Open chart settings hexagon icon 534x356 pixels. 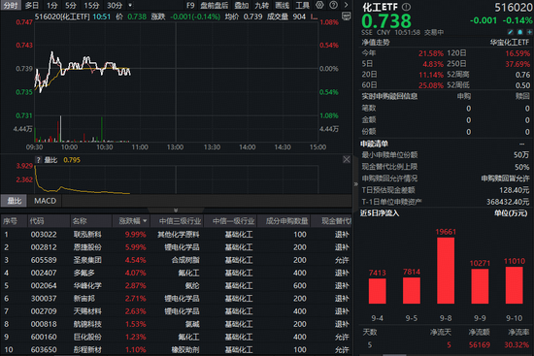click(319, 5)
